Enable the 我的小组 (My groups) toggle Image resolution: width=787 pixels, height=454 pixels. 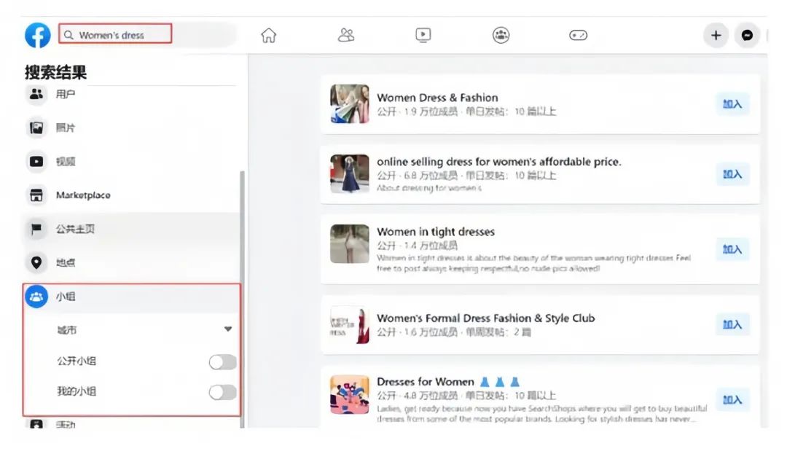222,392
